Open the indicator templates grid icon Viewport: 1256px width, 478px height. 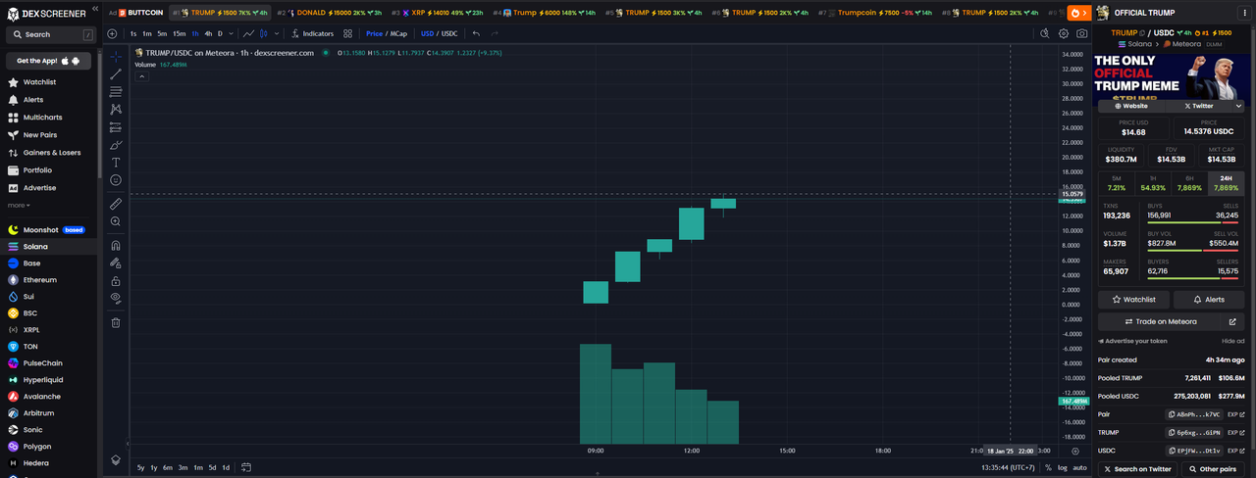(x=347, y=33)
